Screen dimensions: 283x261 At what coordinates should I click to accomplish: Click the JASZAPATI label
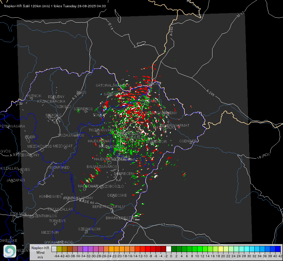pos(16,180)
